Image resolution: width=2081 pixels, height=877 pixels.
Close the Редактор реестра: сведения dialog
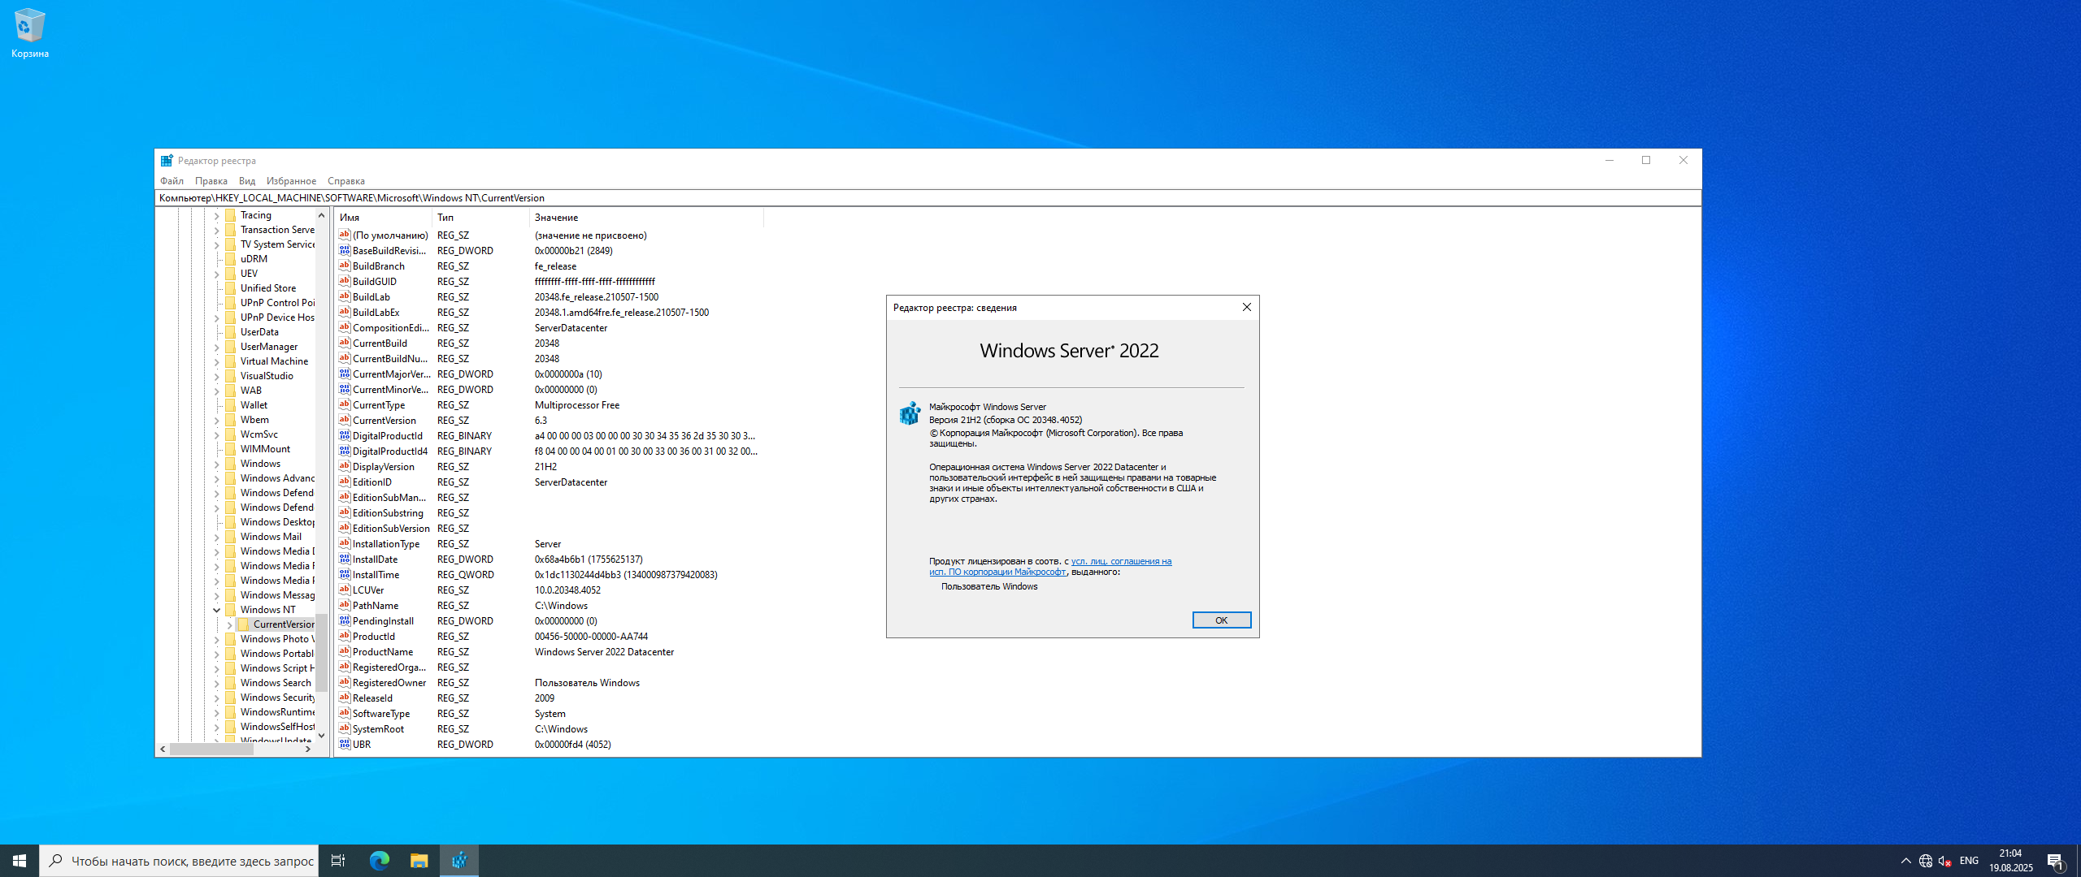click(1246, 308)
